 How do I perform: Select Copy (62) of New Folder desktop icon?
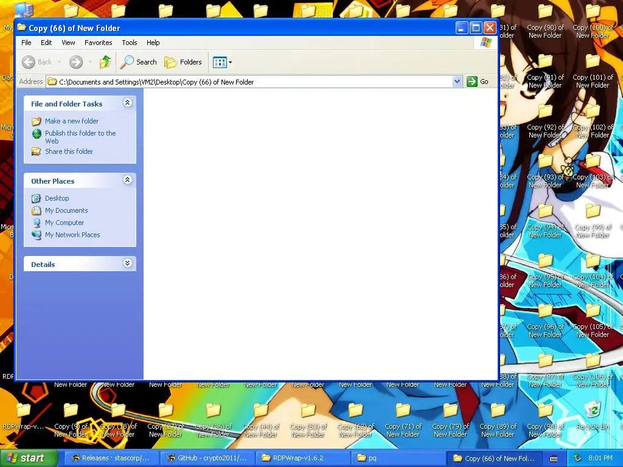pos(355,421)
